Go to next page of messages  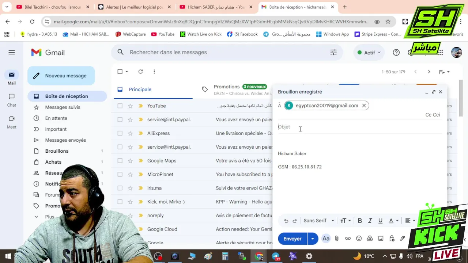tap(429, 72)
